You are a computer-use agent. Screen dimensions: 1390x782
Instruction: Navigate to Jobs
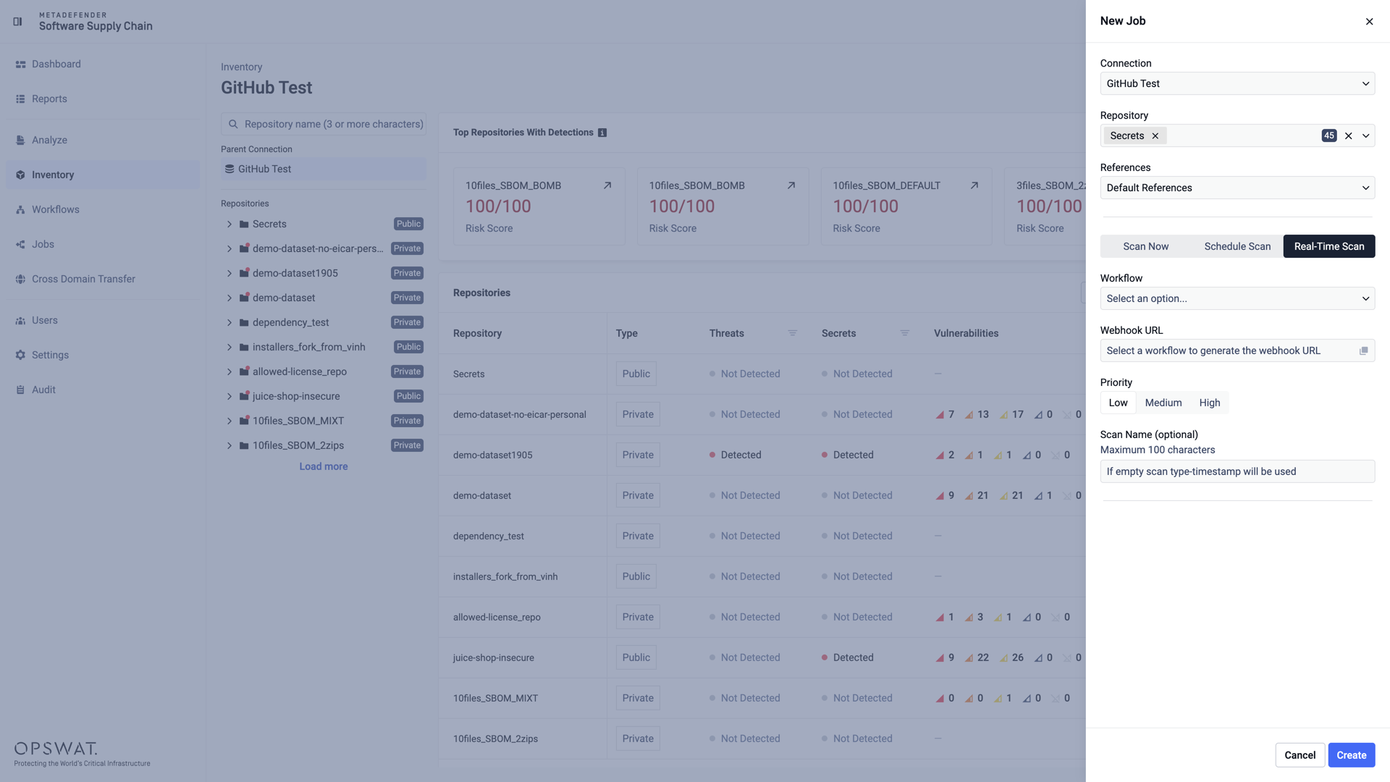pos(102,244)
